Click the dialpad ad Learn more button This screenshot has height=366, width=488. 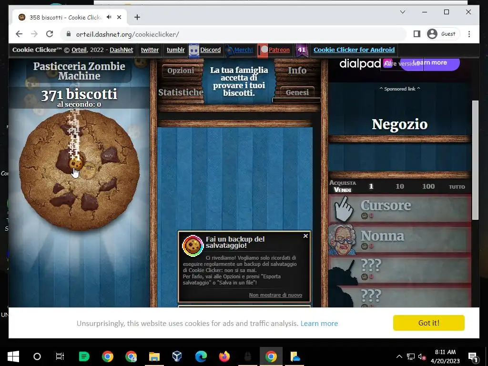coord(430,63)
